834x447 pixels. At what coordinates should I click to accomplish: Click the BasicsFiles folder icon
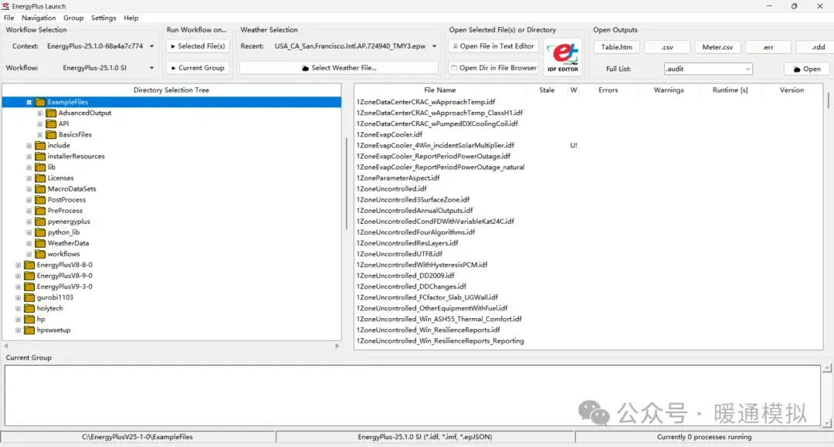pyautogui.click(x=51, y=134)
